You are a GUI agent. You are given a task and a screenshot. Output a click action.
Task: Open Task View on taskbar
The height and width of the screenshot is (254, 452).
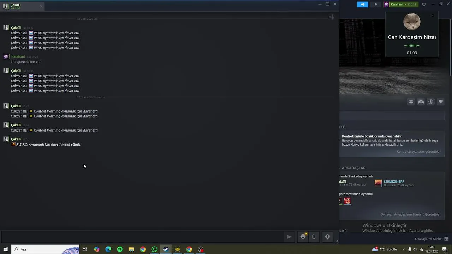point(85,249)
